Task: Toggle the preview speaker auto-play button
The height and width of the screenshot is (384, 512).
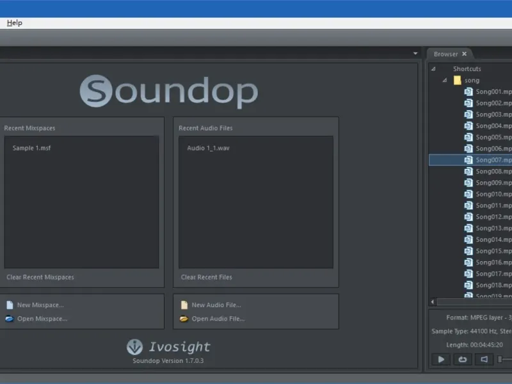Action: [484, 360]
